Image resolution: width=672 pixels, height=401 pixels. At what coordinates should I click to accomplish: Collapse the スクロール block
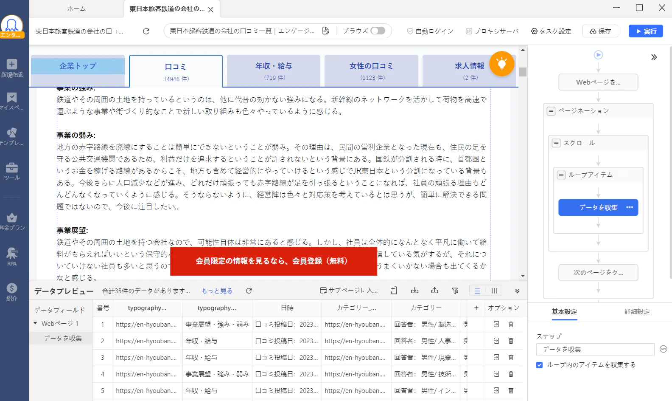click(556, 143)
